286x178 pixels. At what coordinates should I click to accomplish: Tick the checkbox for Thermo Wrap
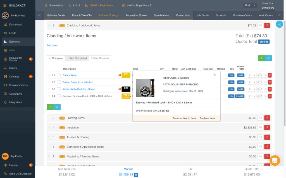point(59,75)
